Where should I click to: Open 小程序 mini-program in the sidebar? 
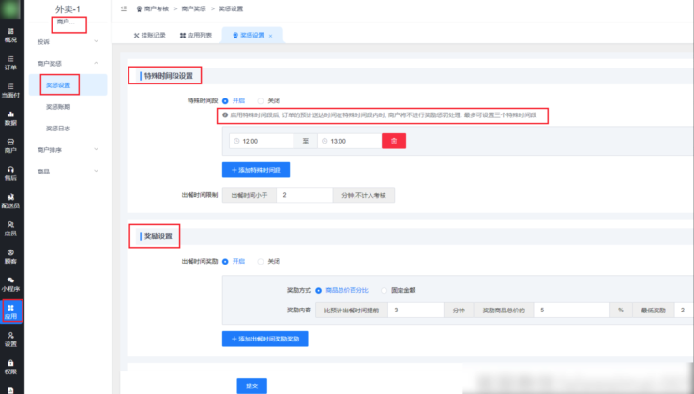10,284
